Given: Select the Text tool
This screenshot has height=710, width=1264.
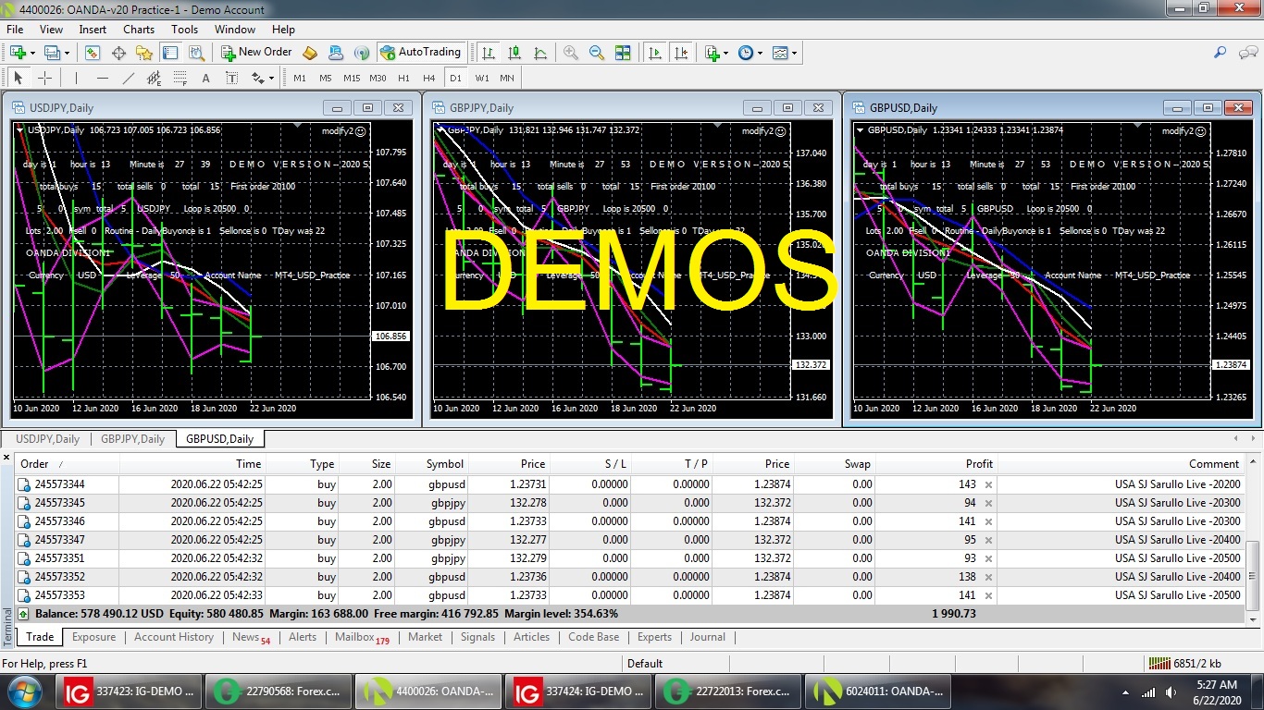Looking at the screenshot, I should (205, 79).
